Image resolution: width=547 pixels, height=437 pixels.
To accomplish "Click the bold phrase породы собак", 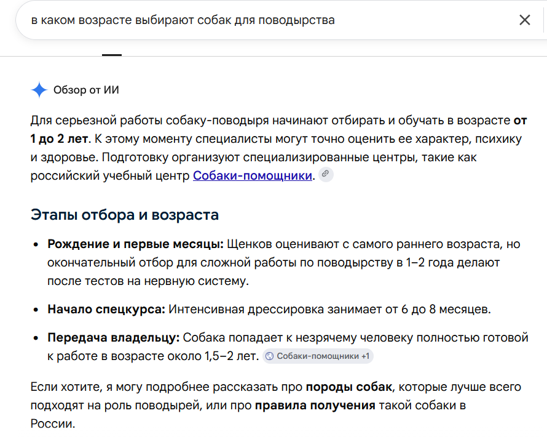I will [x=349, y=387].
